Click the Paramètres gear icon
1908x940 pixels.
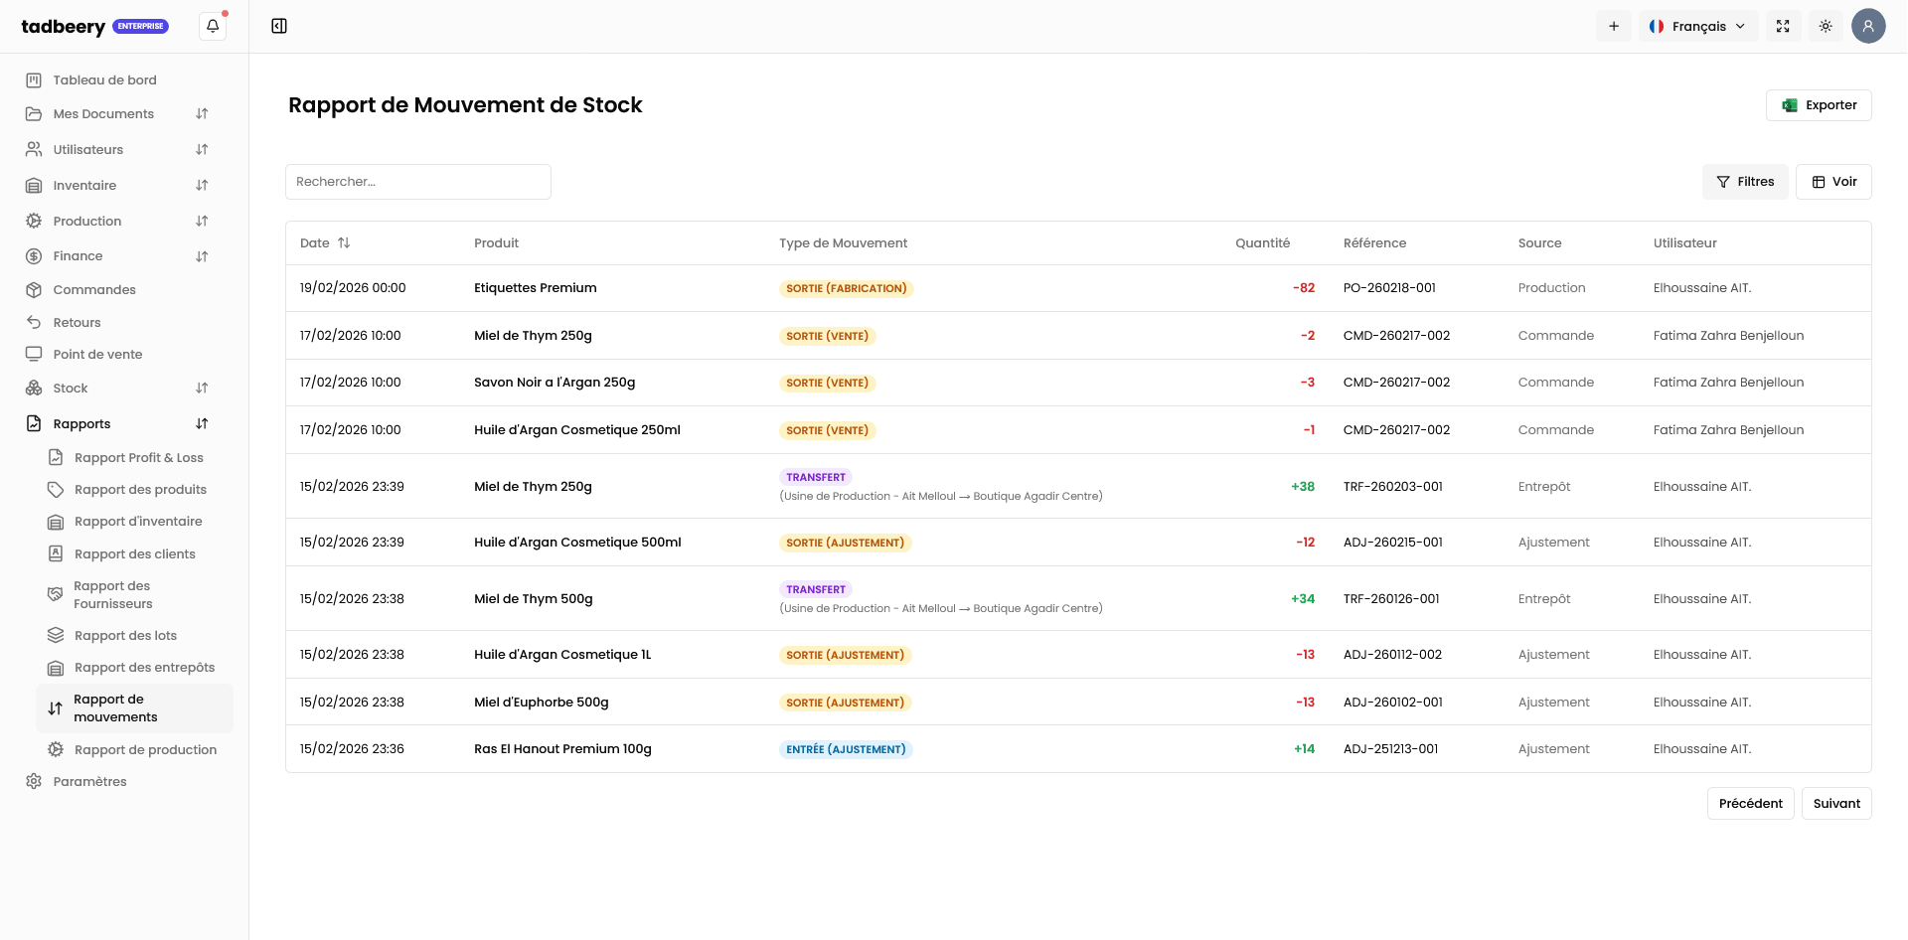tap(34, 782)
